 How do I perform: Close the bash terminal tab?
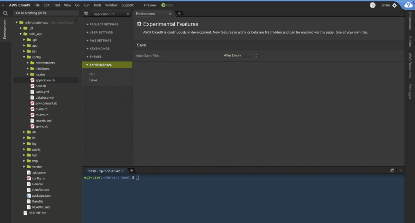pyautogui.click(x=122, y=171)
